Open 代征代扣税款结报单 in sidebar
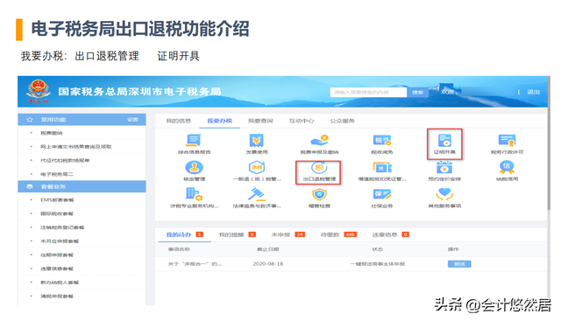This screenshot has width=561, height=321. pyautogui.click(x=65, y=160)
